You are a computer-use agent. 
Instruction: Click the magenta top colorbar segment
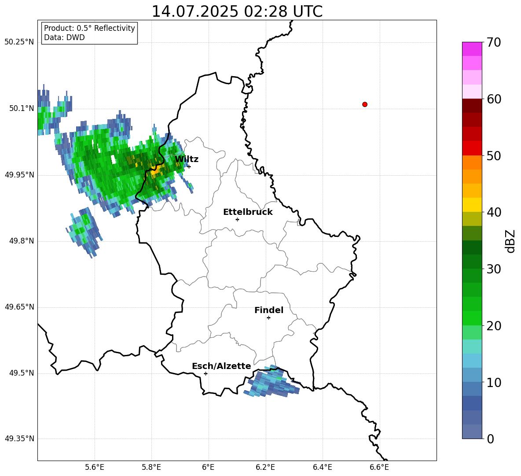click(472, 49)
